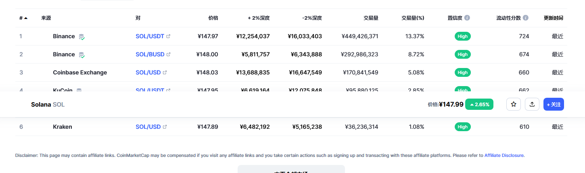
Task: Click the blue + 关注 follow button
Action: point(554,104)
